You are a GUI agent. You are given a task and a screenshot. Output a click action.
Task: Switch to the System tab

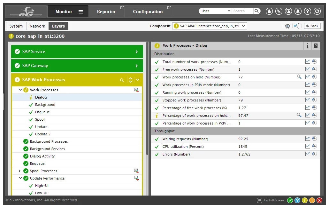[16, 26]
